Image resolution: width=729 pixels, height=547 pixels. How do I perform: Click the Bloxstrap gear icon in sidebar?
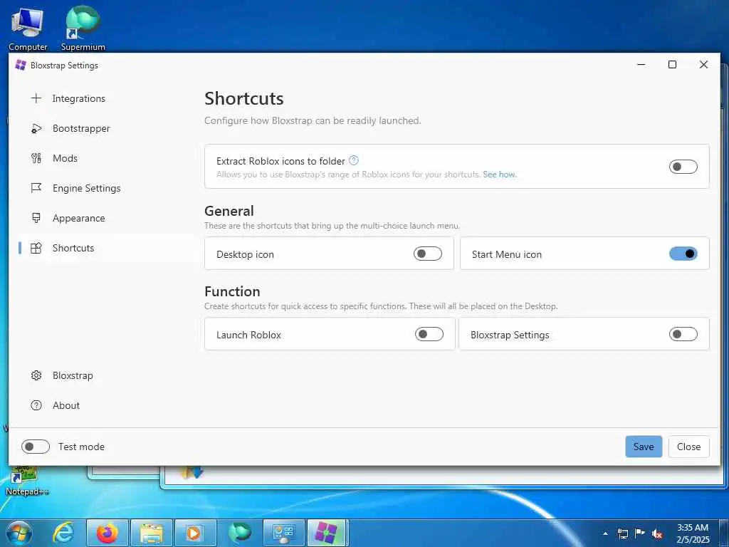[36, 375]
